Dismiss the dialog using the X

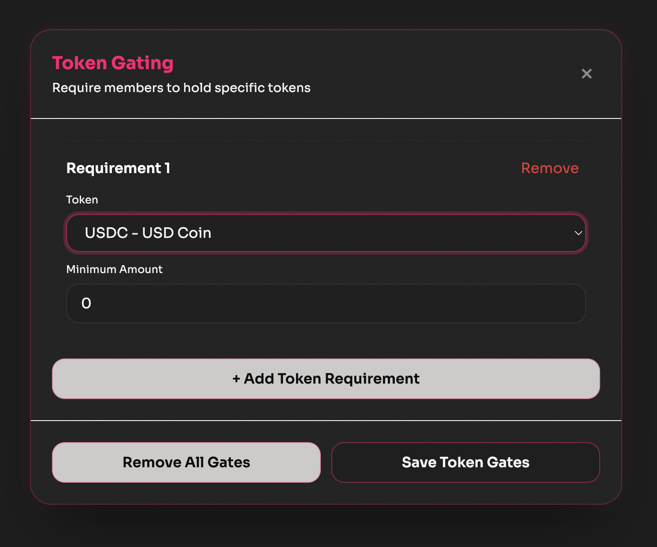pos(586,74)
